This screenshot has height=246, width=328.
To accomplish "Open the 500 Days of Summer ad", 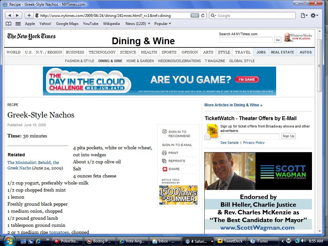I will tap(178, 195).
